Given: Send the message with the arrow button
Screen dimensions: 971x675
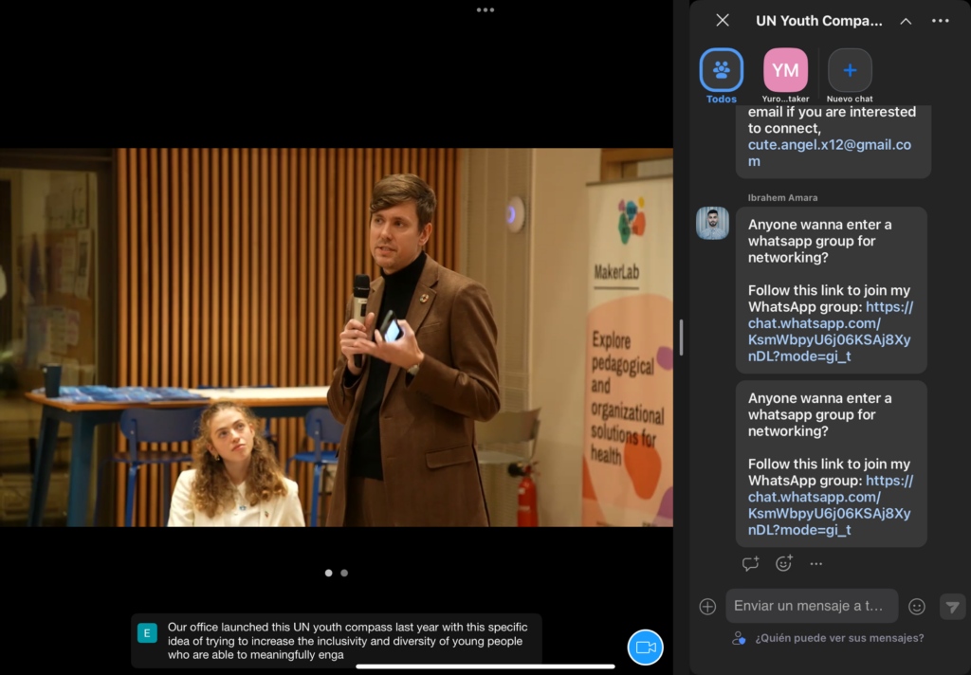Looking at the screenshot, I should pos(952,607).
